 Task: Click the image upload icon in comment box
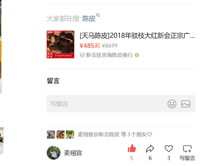[x=186, y=104]
